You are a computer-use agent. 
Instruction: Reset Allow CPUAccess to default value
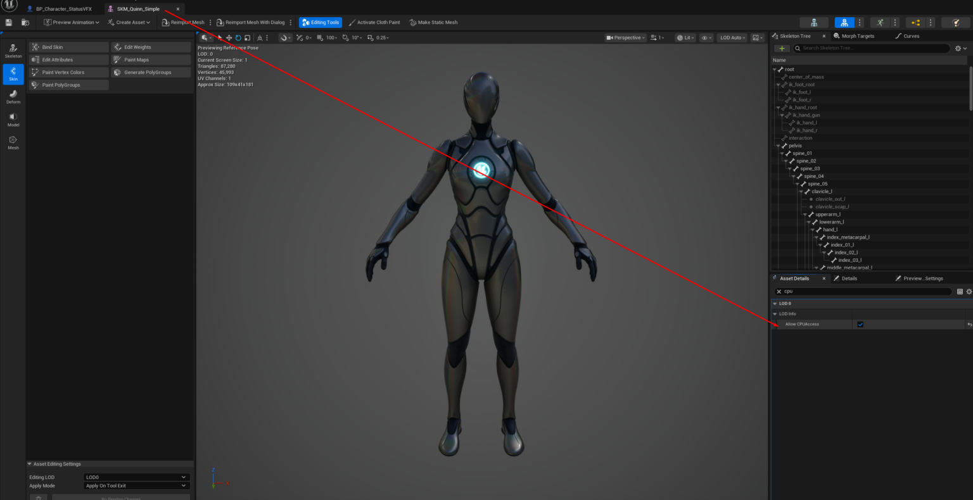click(969, 325)
